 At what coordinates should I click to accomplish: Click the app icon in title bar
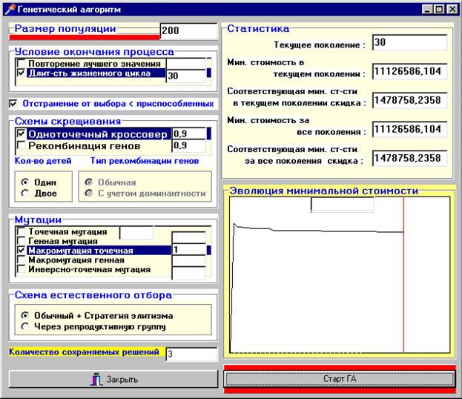tap(9, 9)
